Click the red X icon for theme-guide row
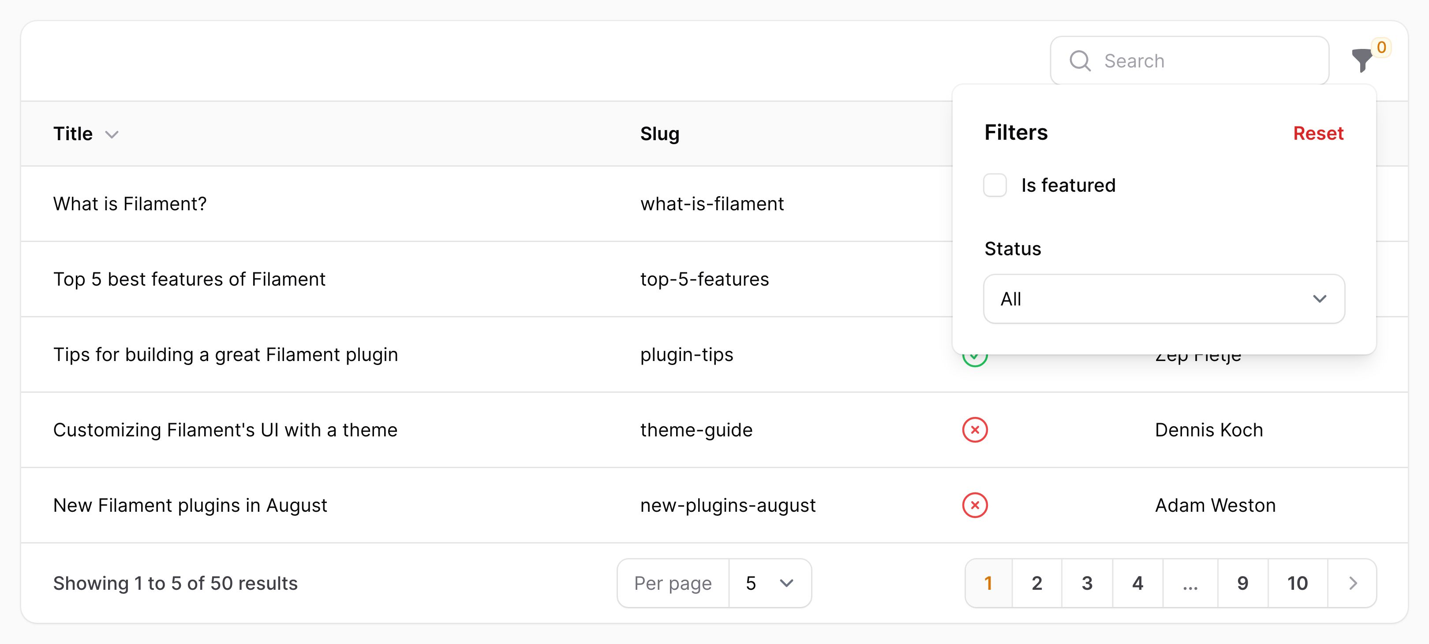1429x644 pixels. [975, 429]
